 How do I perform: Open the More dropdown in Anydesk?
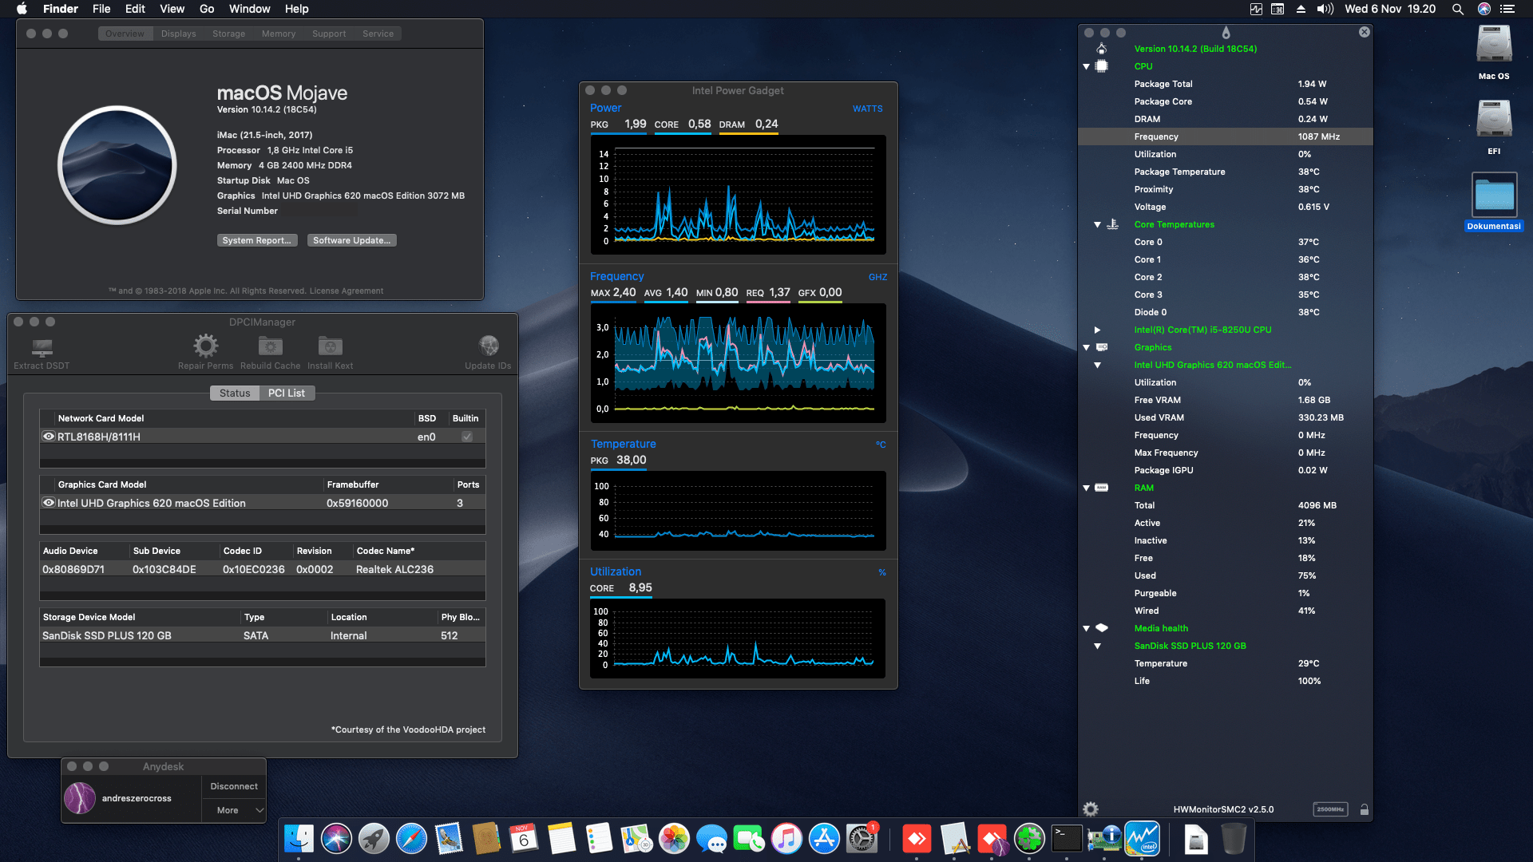[x=233, y=810]
